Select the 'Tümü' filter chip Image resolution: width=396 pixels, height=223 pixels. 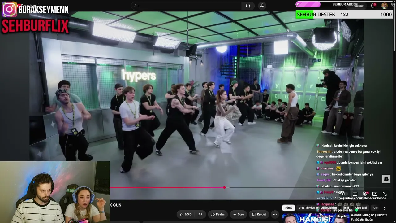288,208
